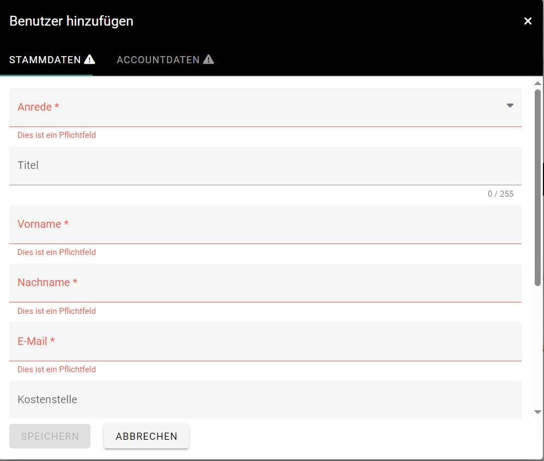Focus the Titel text field
Viewport: 544px width, 461px height.
[x=265, y=166]
